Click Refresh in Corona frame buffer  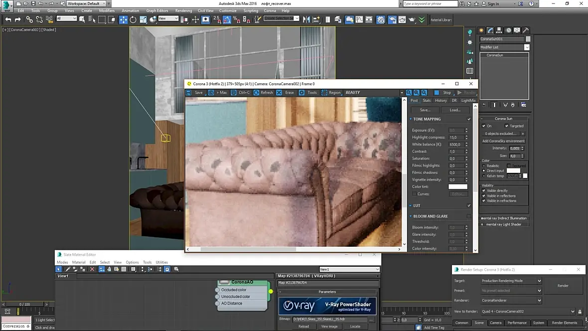263,92
